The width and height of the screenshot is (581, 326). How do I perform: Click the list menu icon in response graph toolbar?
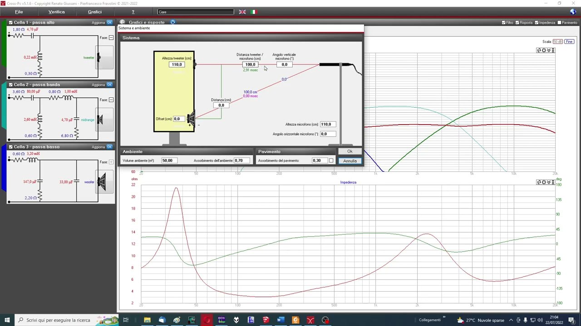click(x=553, y=50)
